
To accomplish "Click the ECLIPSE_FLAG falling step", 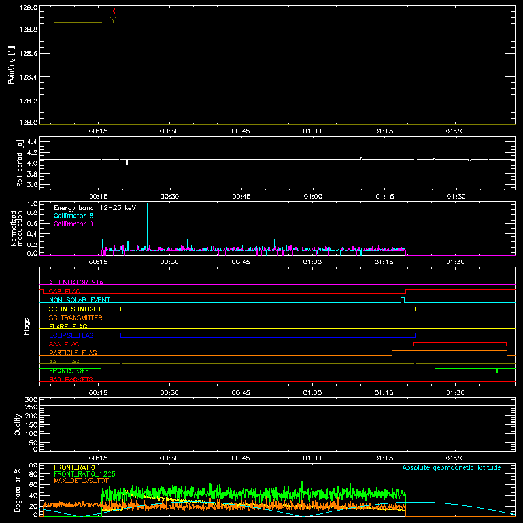I will (x=121, y=335).
